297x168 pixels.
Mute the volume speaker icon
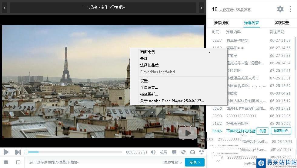point(153,152)
